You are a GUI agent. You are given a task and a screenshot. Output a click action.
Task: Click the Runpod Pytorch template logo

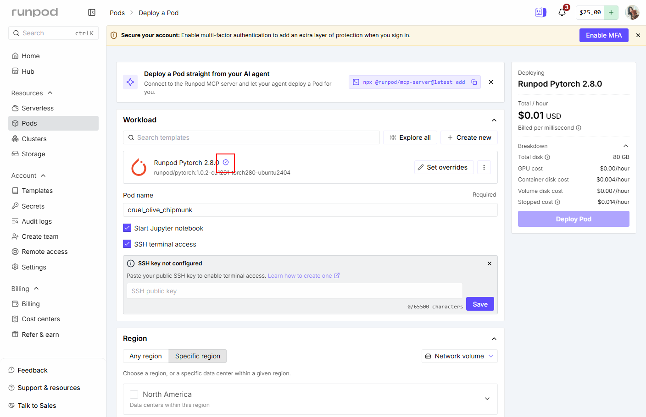tap(139, 167)
